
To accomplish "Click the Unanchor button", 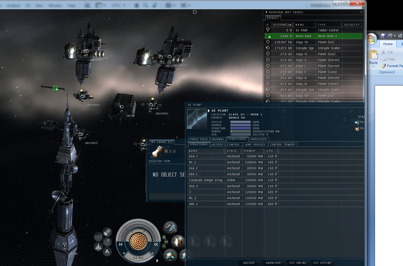I will pos(273,263).
